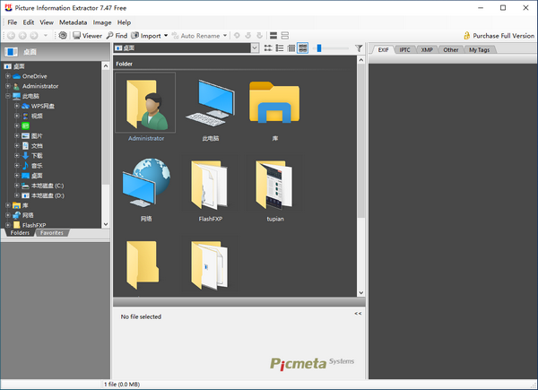Select the filmstrip view icon
Viewport: 538px width, 390px height.
[x=291, y=48]
